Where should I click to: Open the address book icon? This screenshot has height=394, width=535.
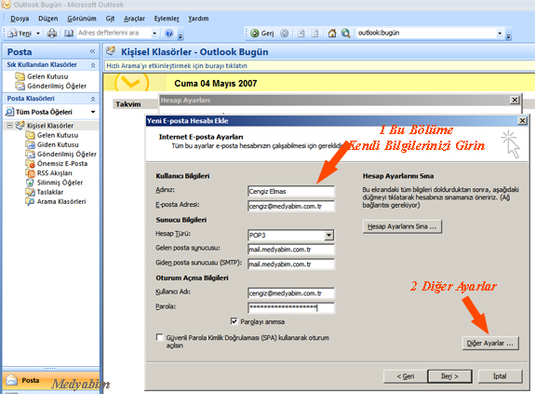69,34
